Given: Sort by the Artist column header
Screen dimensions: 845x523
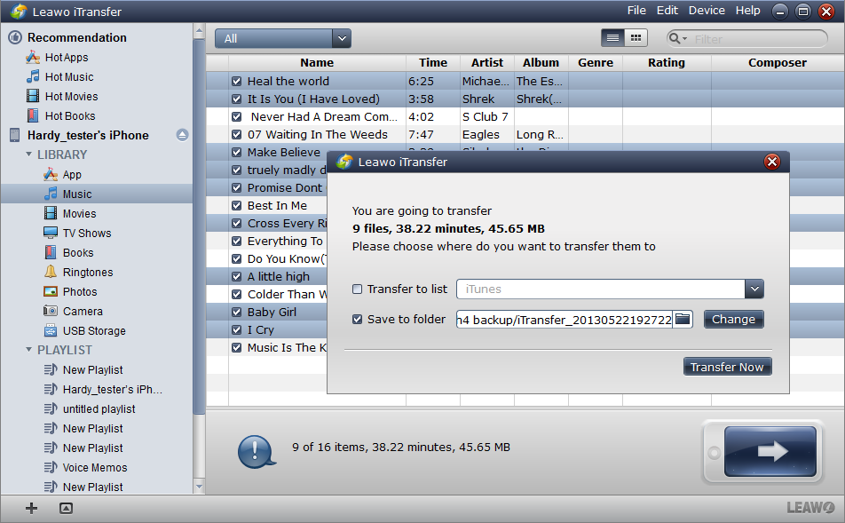Looking at the screenshot, I should tap(487, 62).
